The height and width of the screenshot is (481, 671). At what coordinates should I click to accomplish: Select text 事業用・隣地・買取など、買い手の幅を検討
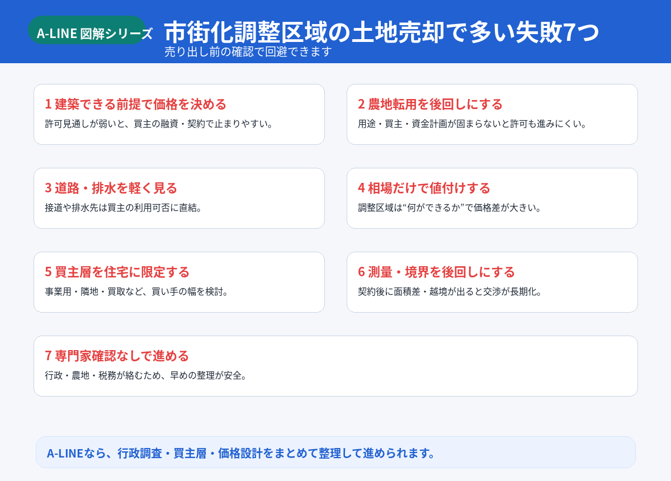[x=136, y=291]
